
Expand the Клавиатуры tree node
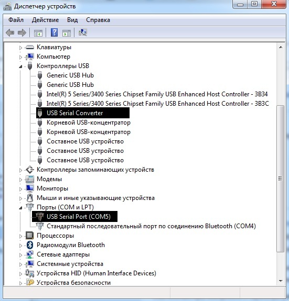[20, 48]
